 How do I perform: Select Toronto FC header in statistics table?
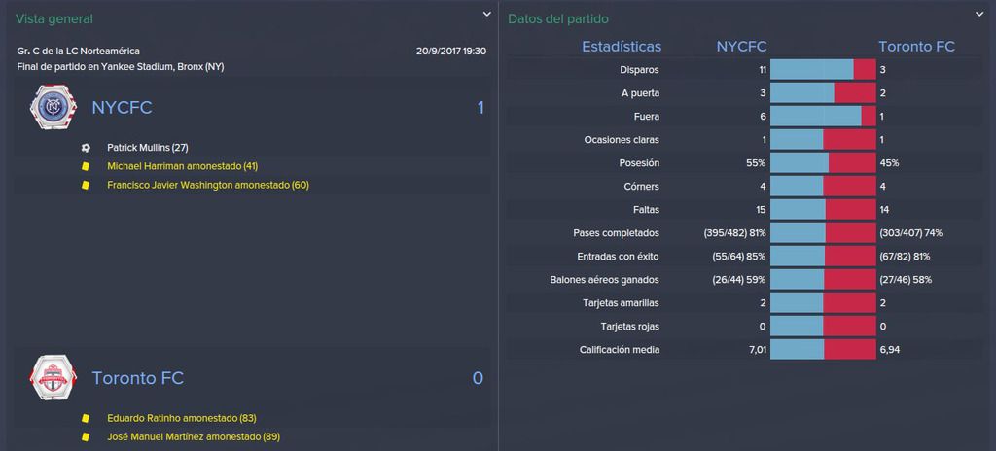[x=916, y=47]
